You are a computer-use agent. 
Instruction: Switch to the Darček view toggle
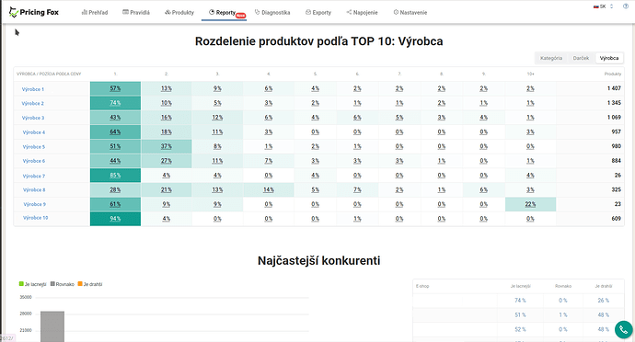coord(581,58)
